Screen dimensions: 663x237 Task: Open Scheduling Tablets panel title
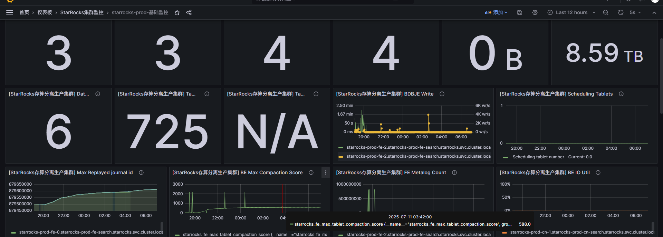click(x=556, y=94)
